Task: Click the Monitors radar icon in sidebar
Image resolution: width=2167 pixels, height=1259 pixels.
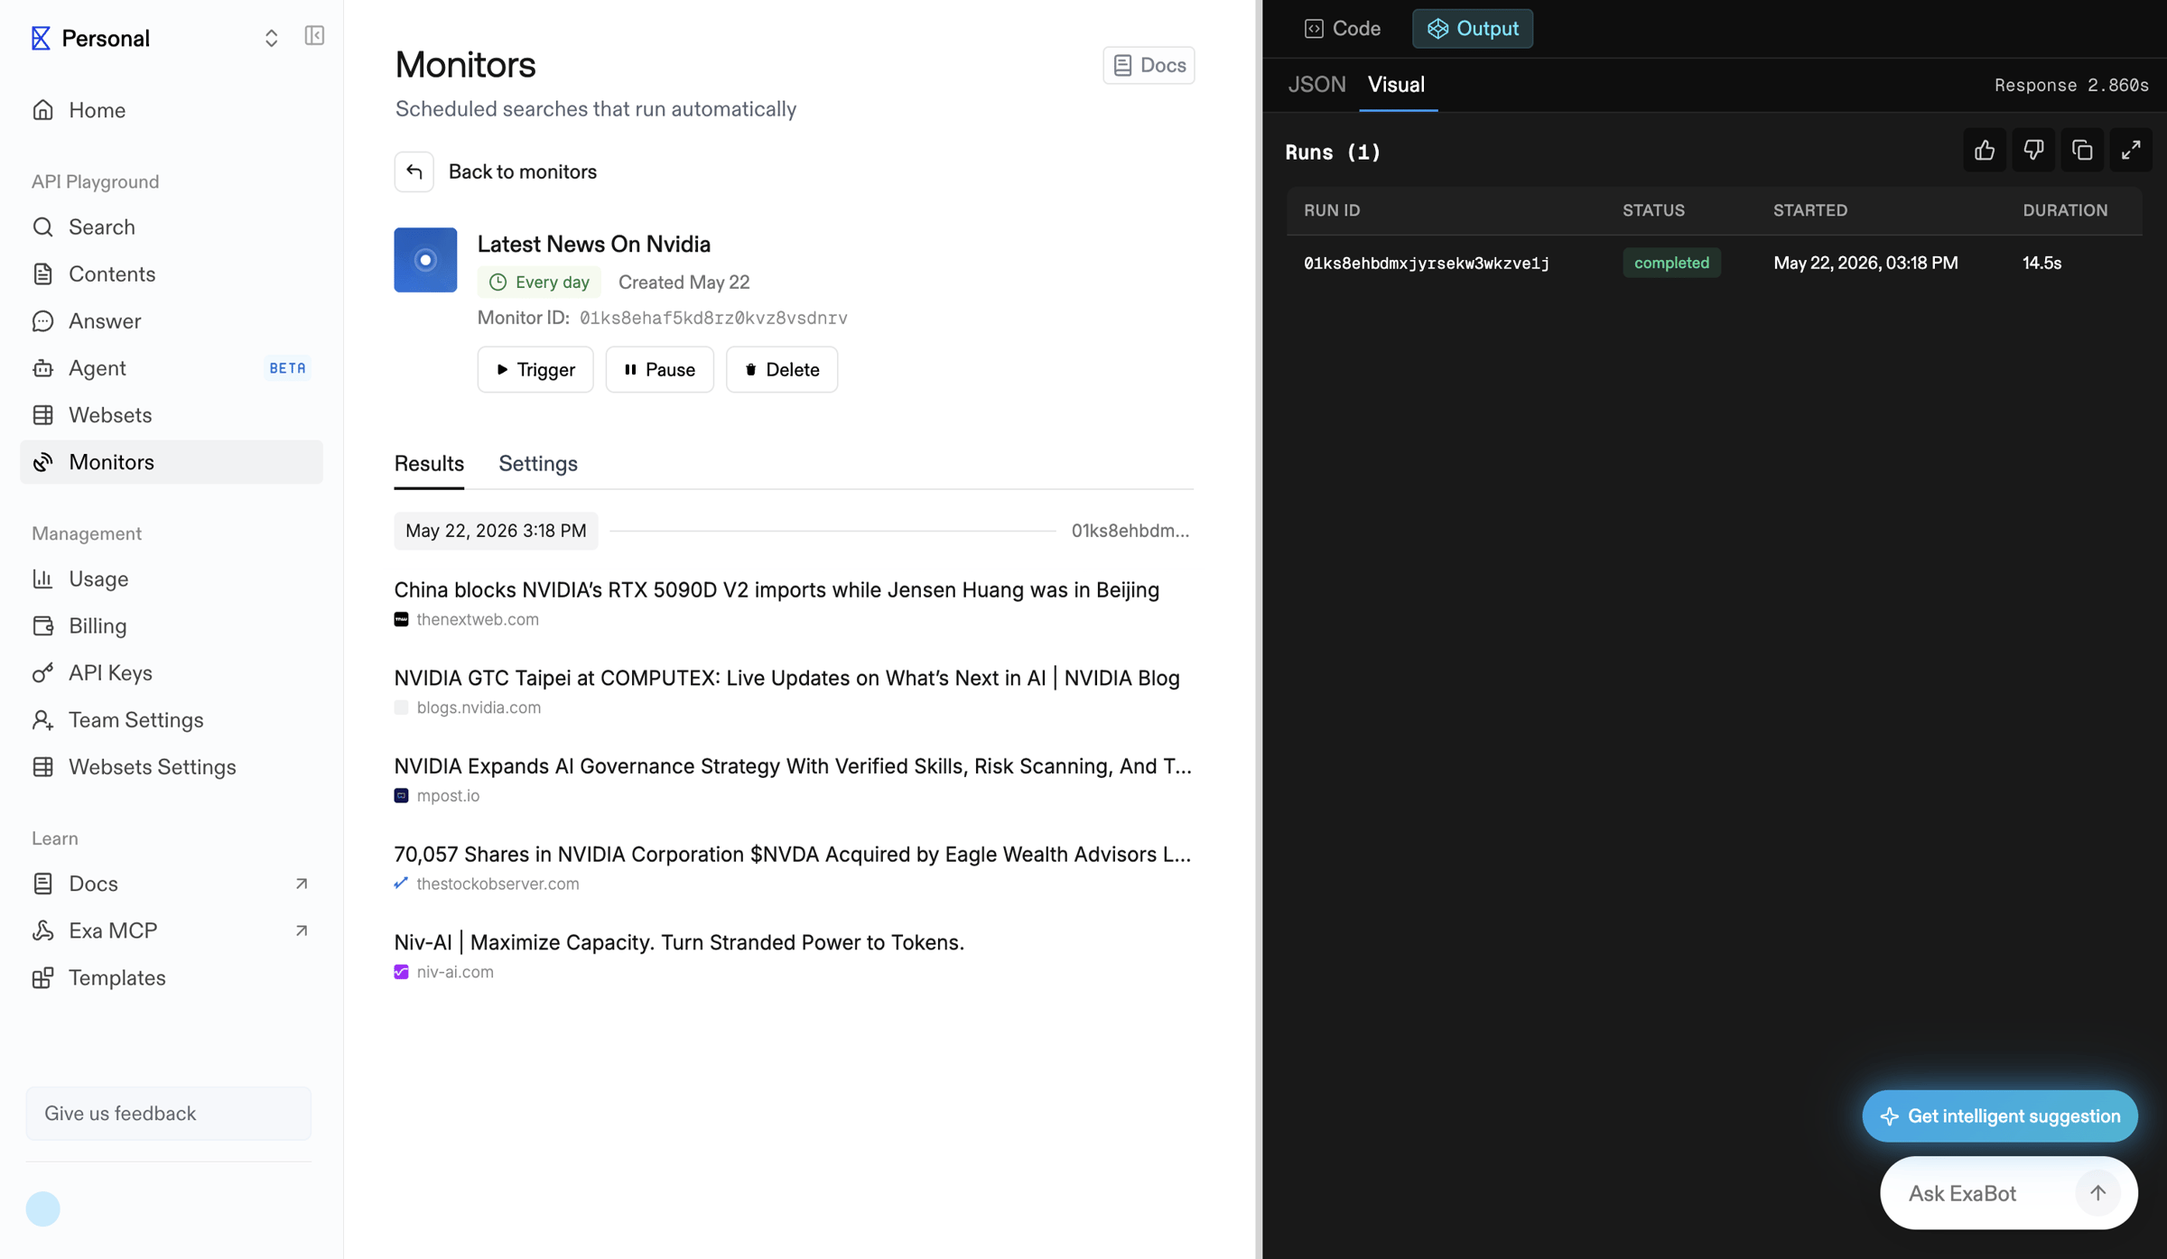Action: point(42,462)
